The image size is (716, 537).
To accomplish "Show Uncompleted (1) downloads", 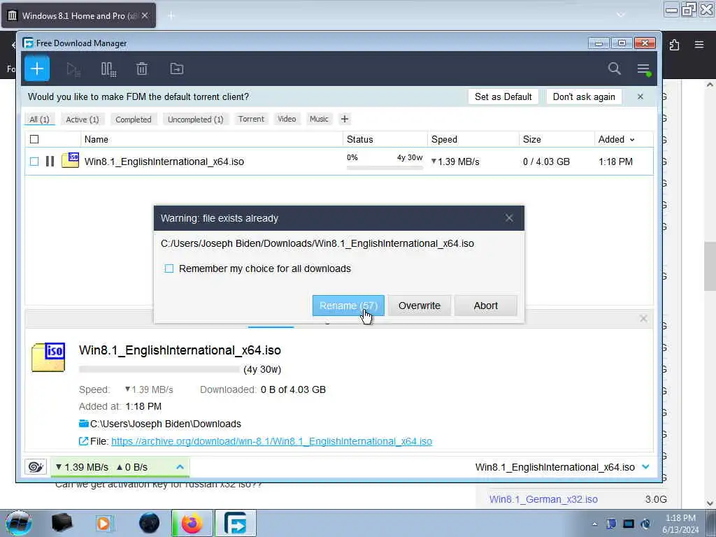I will point(196,119).
